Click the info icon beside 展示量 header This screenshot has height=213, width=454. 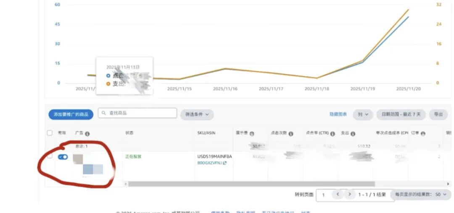(252, 134)
